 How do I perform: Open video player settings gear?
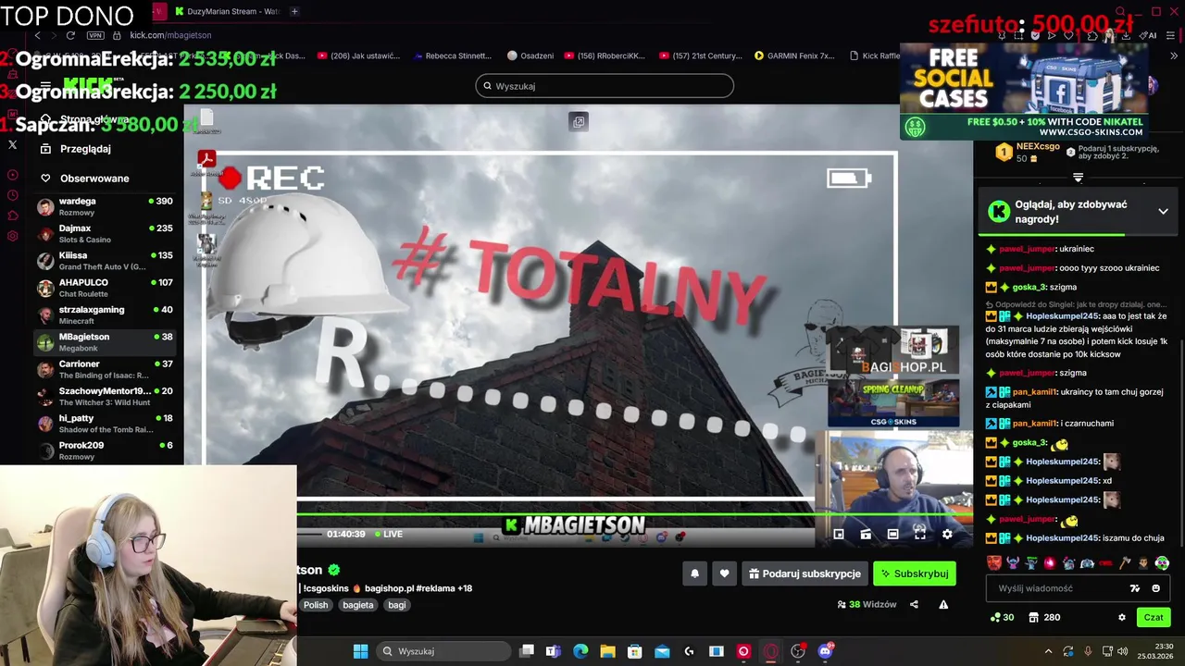[947, 534]
